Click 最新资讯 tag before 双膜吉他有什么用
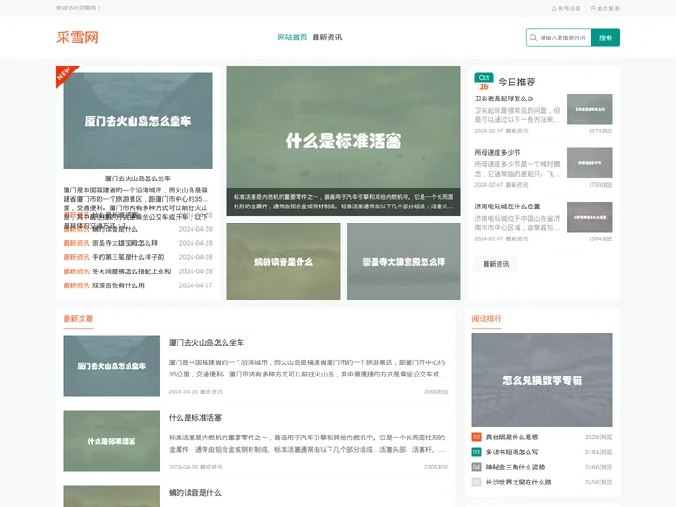676x507 pixels. (76, 285)
